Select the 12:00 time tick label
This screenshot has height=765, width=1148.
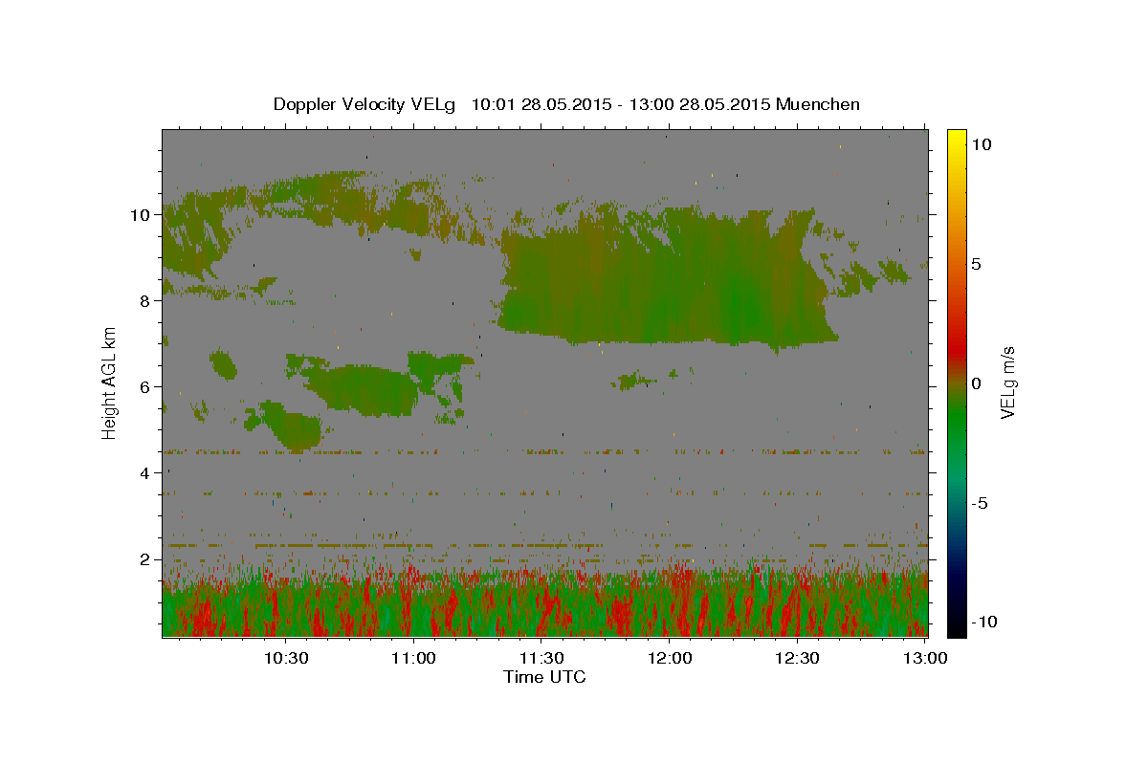670,658
